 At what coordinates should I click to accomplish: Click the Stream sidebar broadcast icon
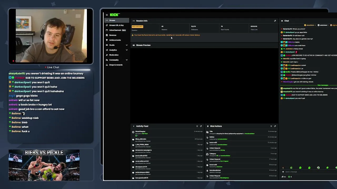107,20
